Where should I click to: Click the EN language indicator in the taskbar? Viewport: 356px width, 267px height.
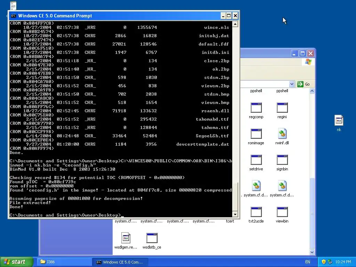307,262
